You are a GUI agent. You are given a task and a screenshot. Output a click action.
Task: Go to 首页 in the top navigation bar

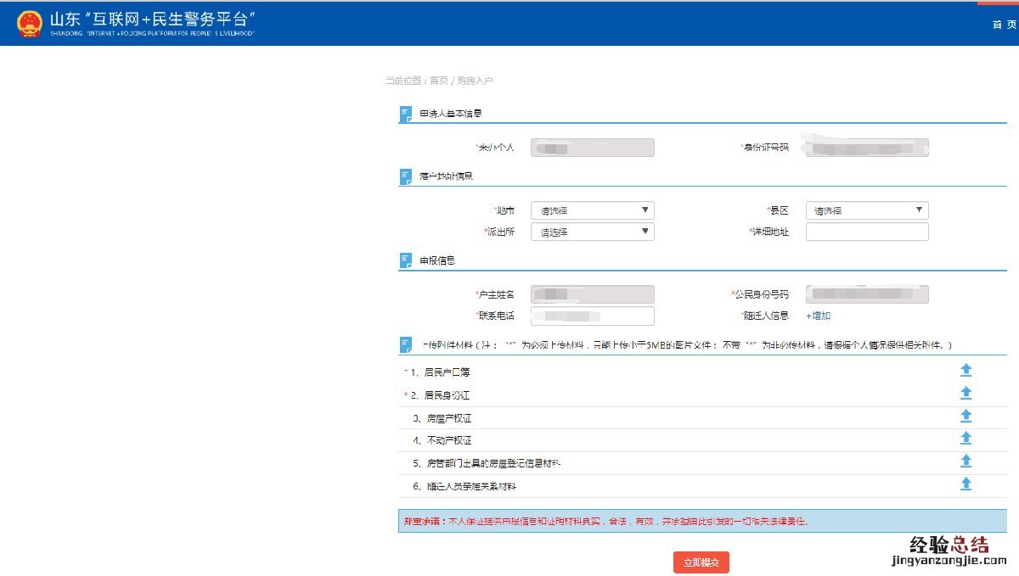click(1003, 25)
